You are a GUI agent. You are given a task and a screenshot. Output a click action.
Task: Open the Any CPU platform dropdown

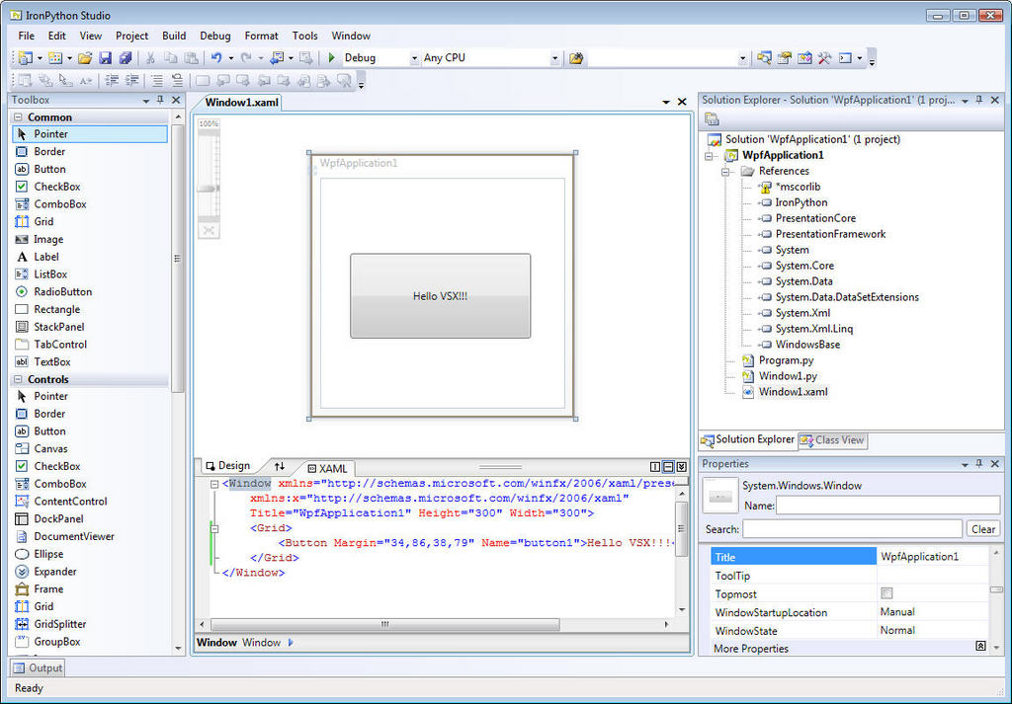(553, 58)
